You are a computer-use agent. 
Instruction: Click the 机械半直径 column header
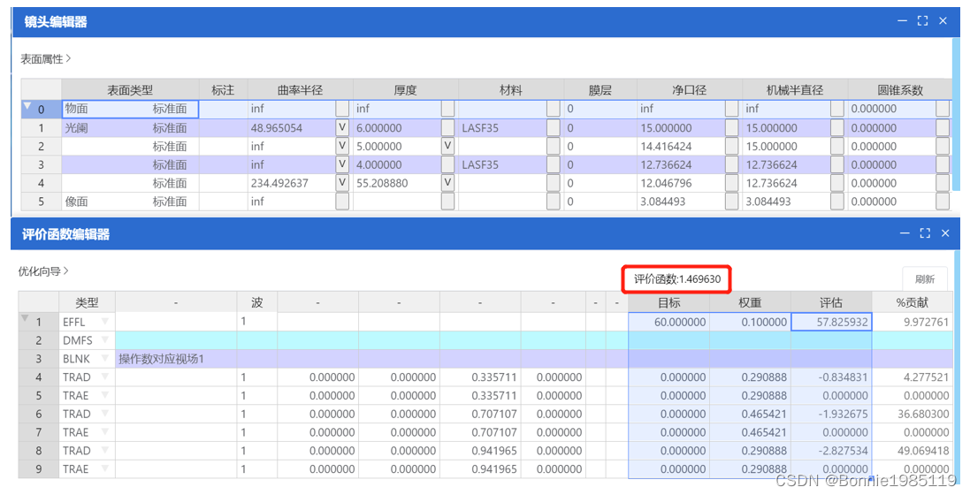click(x=795, y=90)
